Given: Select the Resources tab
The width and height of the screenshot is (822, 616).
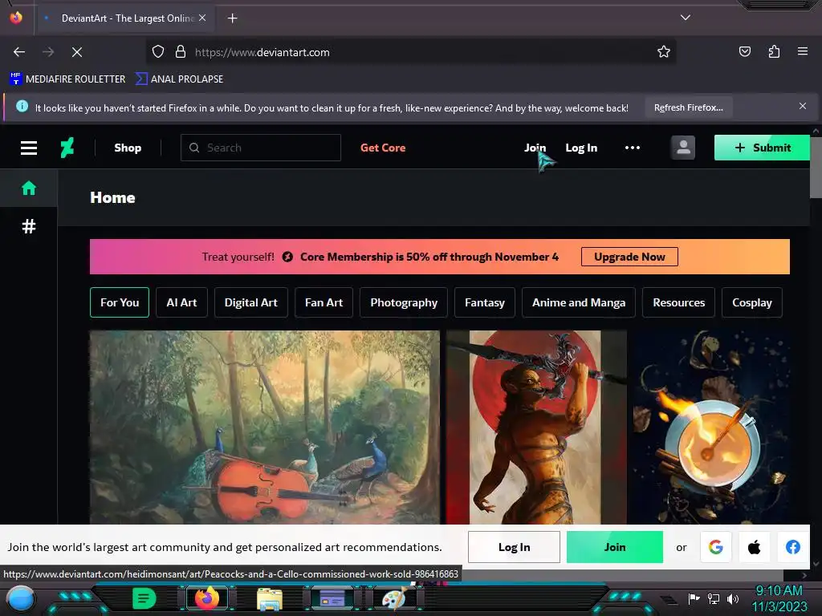Looking at the screenshot, I should (x=679, y=302).
